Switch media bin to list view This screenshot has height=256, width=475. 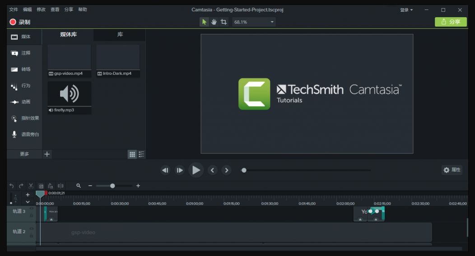point(141,154)
